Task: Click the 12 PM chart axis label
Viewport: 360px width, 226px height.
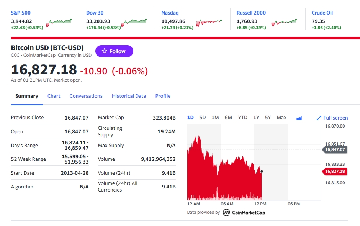Action: pyautogui.click(x=260, y=204)
